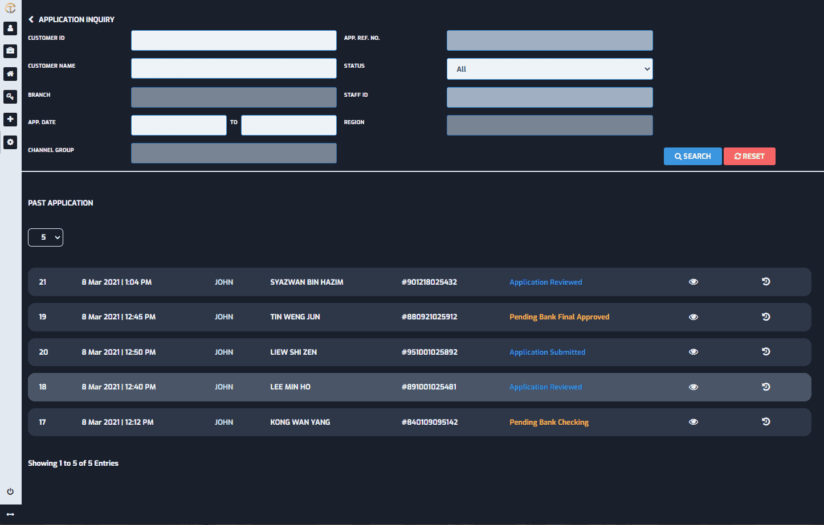Screen dimensions: 824x525
Task: Show TIN WENG JUN's application with eye icon
Action: pyautogui.click(x=694, y=317)
